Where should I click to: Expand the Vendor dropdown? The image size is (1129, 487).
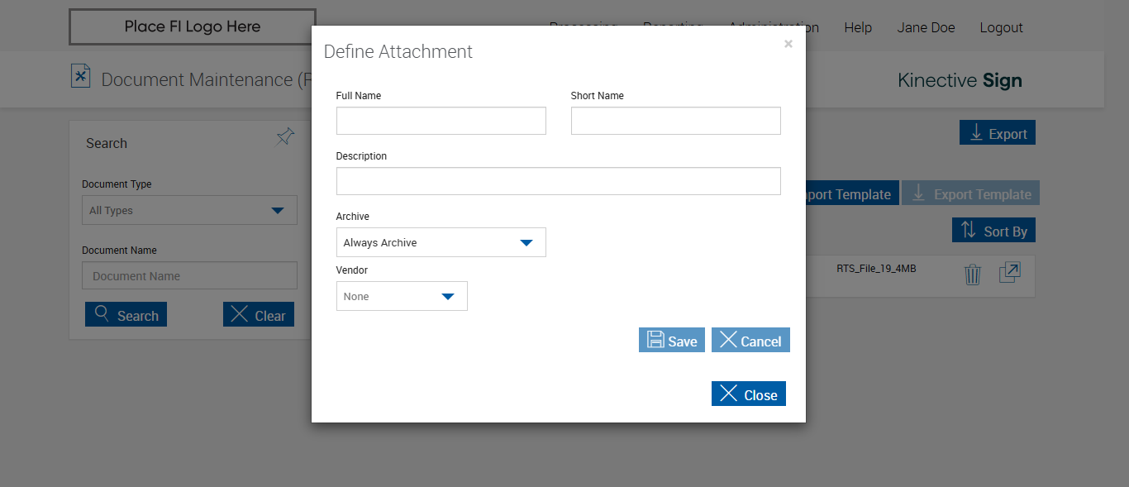coord(402,296)
